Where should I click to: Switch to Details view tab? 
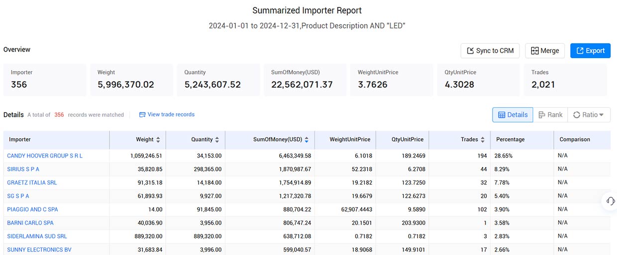pos(513,115)
